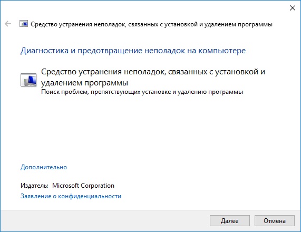Screen dimensions: 301x232
Task: Click the word конфиденциальности in the privacy link
Action: click(x=90, y=196)
